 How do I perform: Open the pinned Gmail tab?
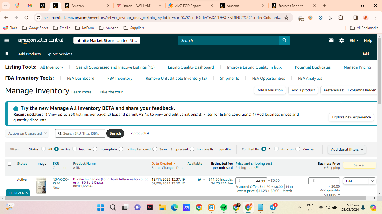point(29,6)
